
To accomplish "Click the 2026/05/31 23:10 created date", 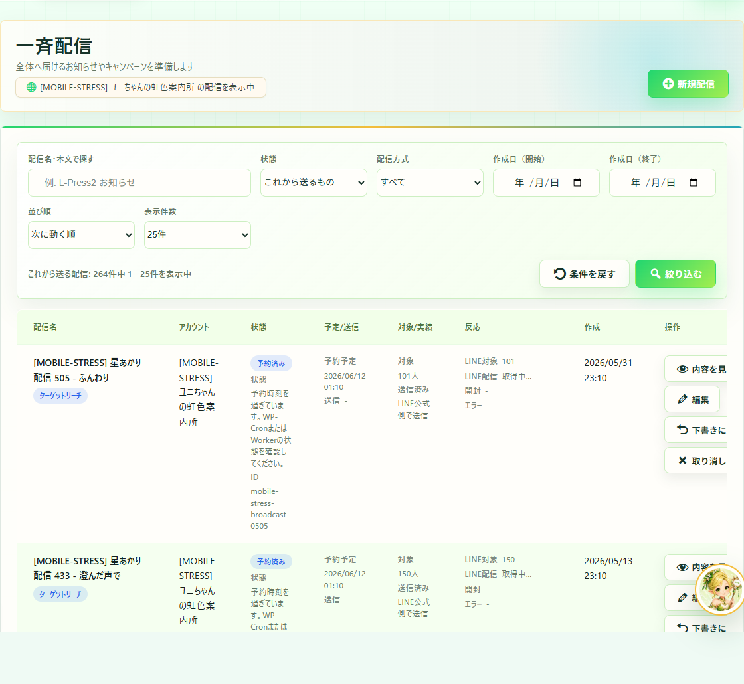I will [608, 370].
